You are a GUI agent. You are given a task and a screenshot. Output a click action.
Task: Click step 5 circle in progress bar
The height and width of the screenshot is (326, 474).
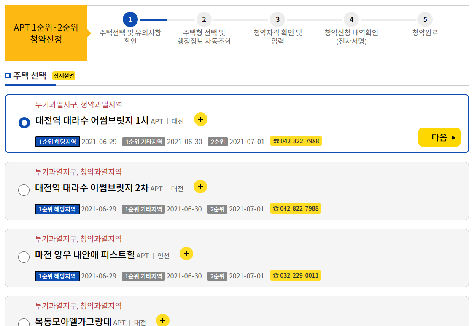click(425, 19)
